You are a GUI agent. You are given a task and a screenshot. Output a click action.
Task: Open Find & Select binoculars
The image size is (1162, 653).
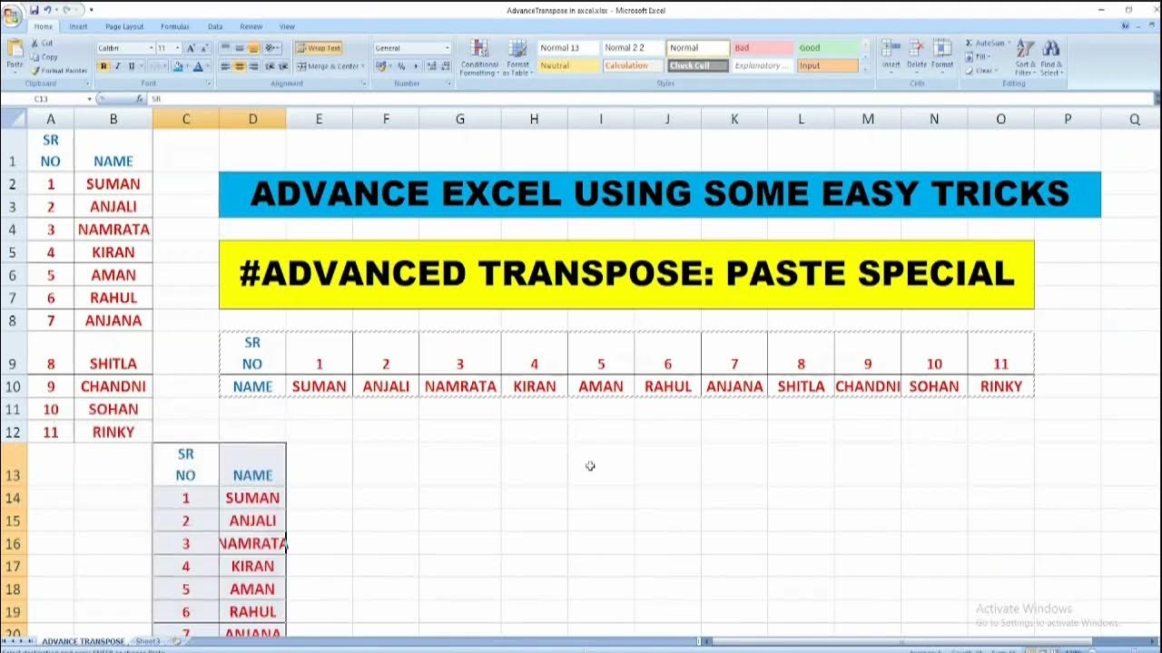[1051, 57]
